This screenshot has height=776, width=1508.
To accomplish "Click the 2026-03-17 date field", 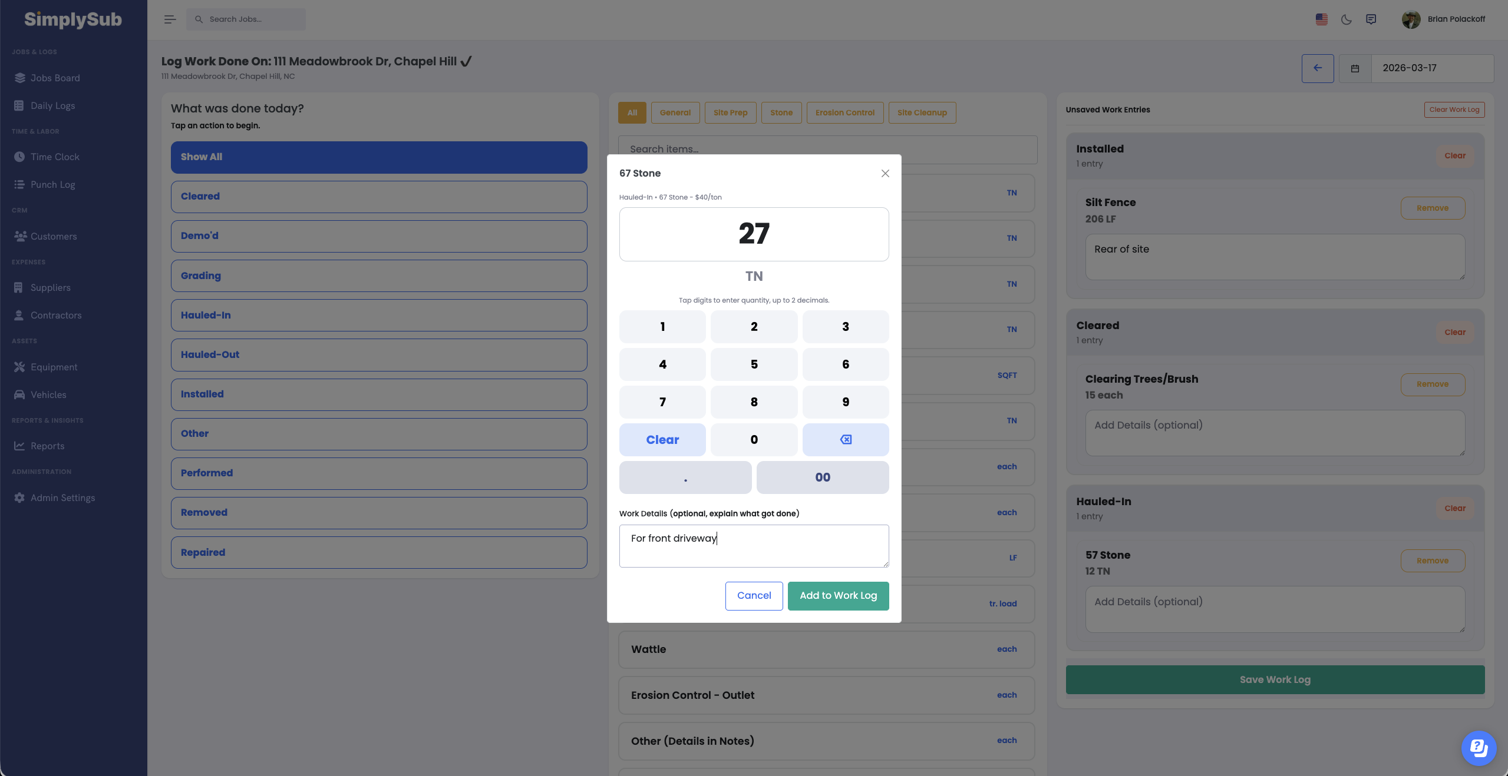I will [1431, 68].
